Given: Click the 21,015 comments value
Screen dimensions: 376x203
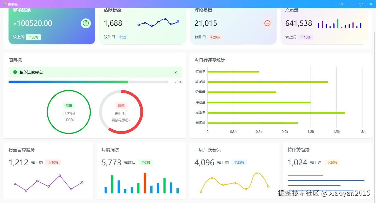Looking at the screenshot, I should 206,23.
